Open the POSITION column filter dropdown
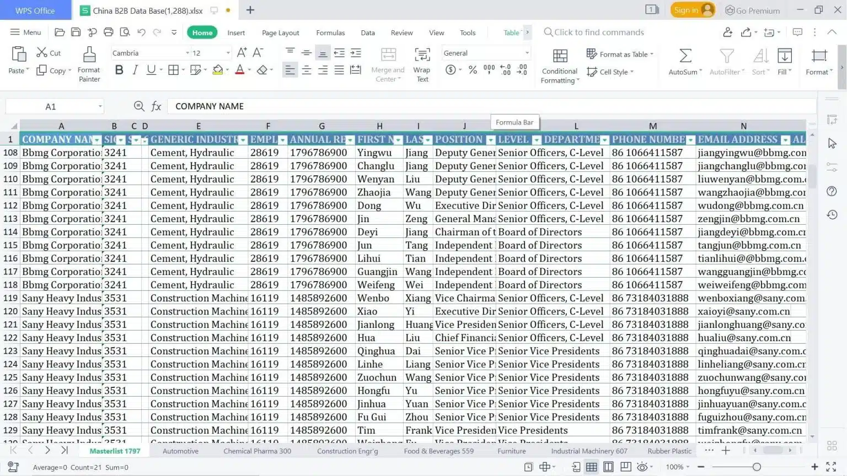 (x=490, y=140)
